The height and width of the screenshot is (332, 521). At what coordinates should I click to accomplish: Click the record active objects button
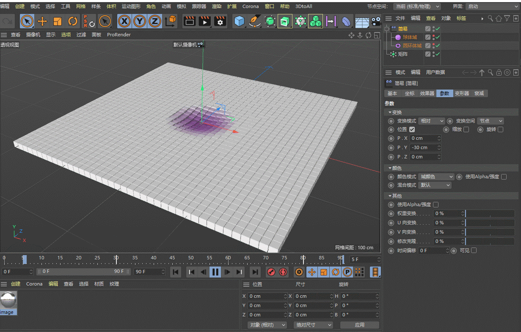click(x=271, y=272)
